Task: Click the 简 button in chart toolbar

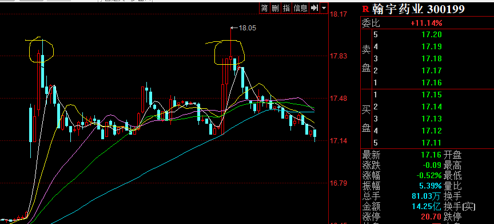Action: [265, 8]
